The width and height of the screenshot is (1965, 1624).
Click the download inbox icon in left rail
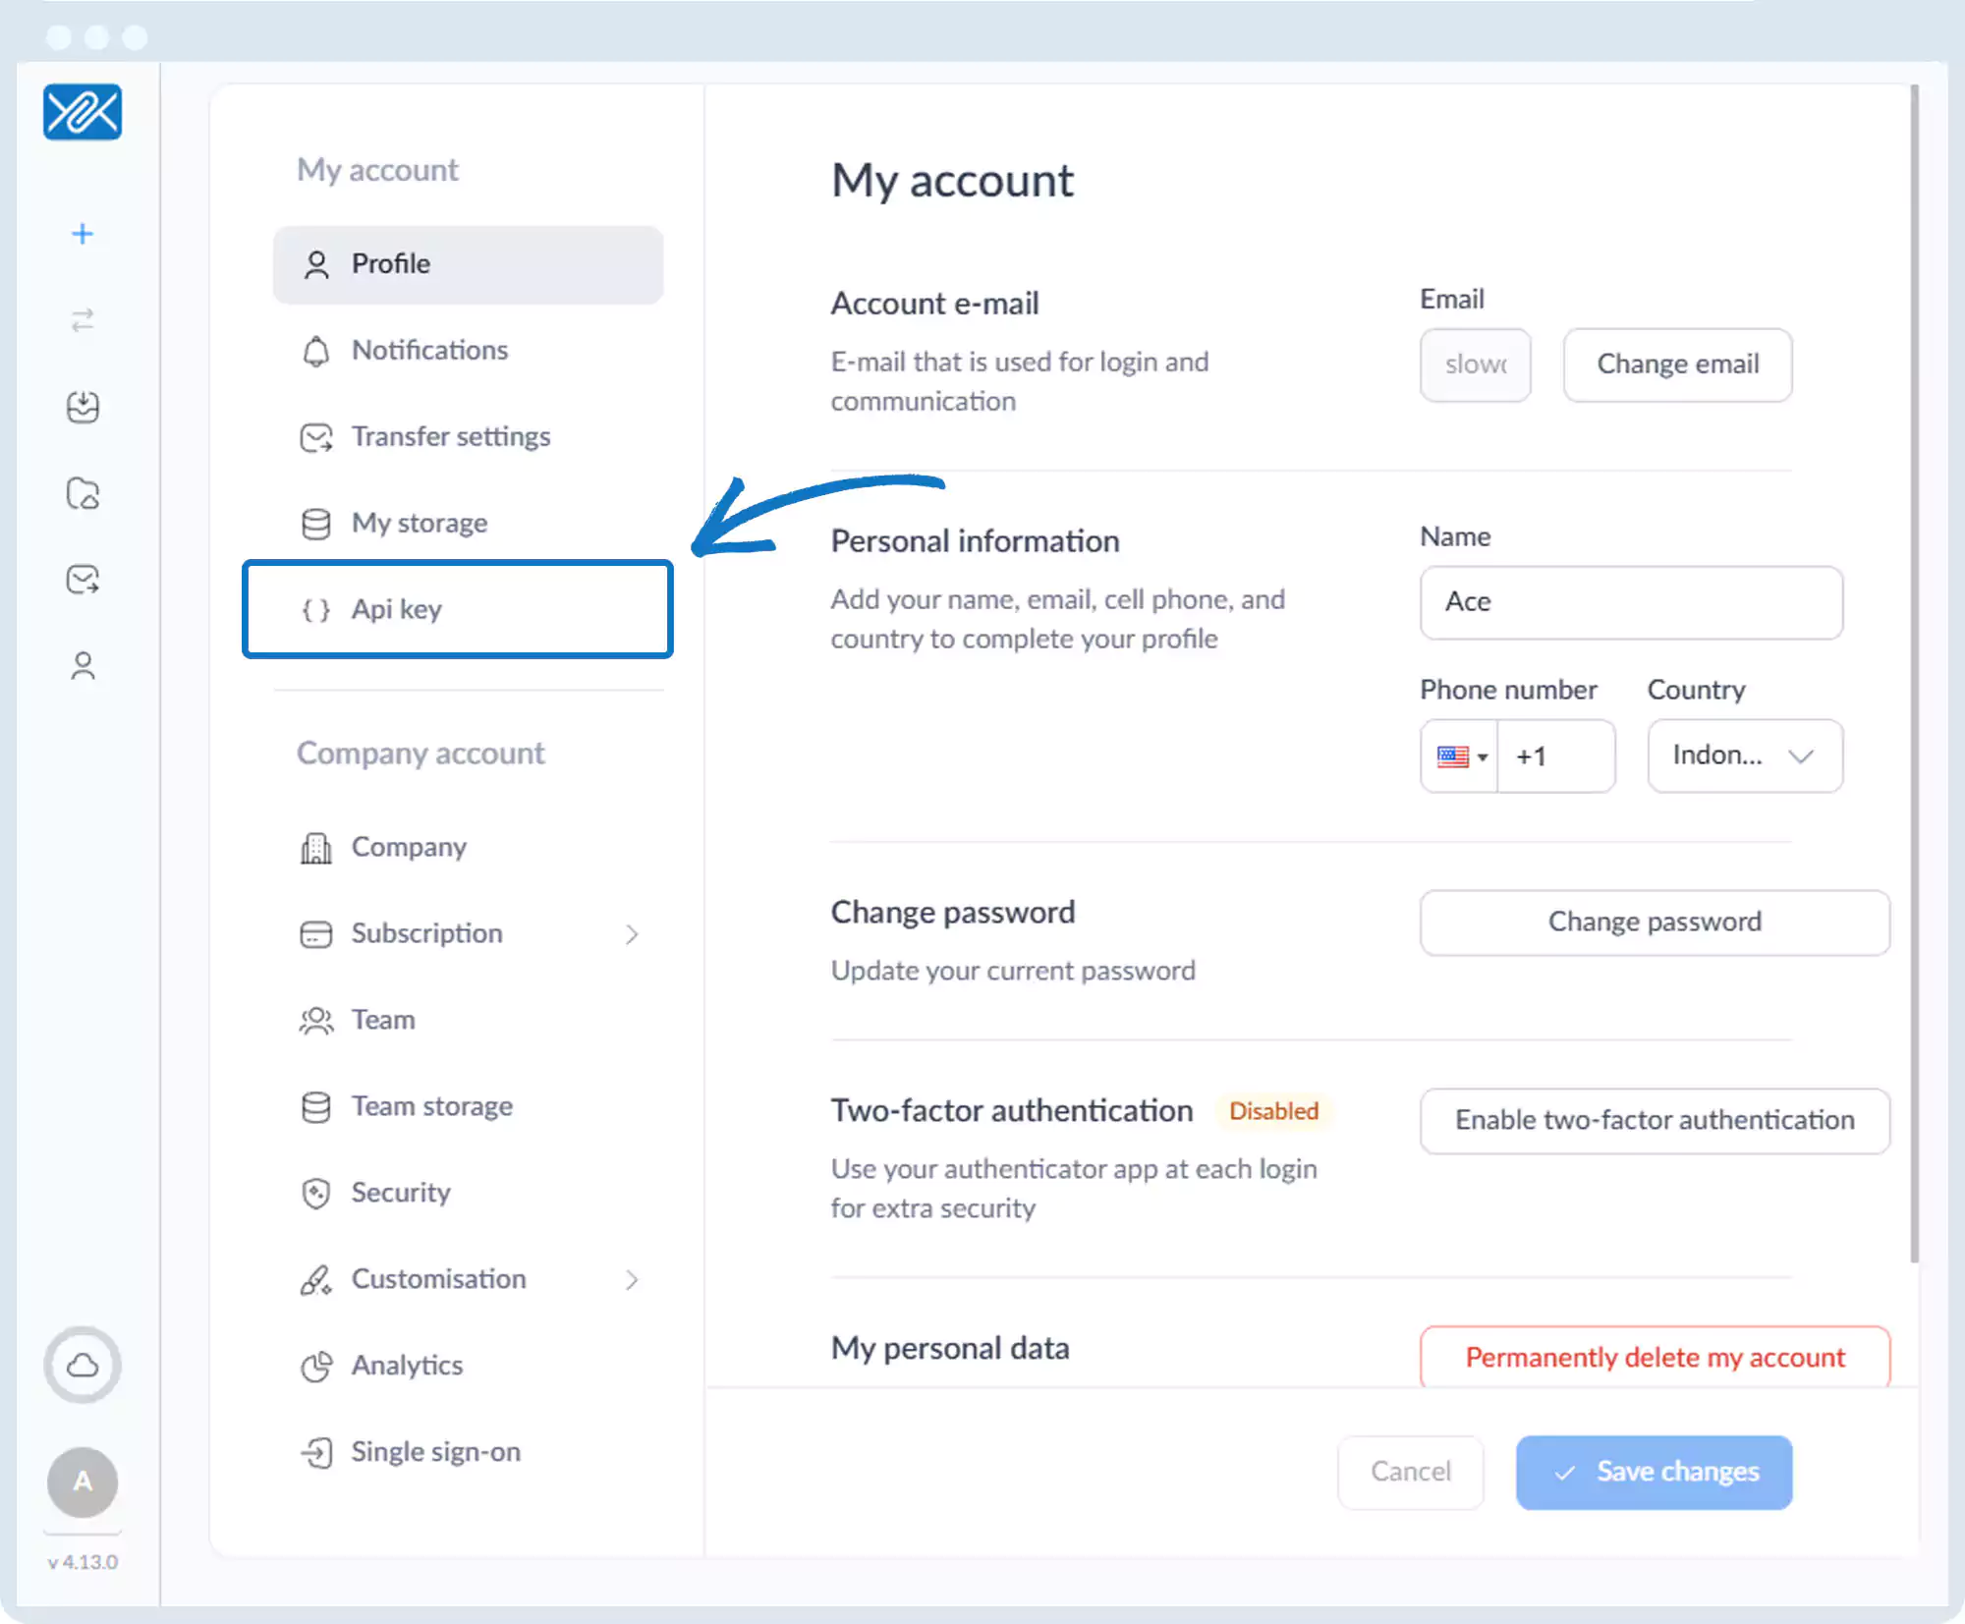tap(83, 406)
